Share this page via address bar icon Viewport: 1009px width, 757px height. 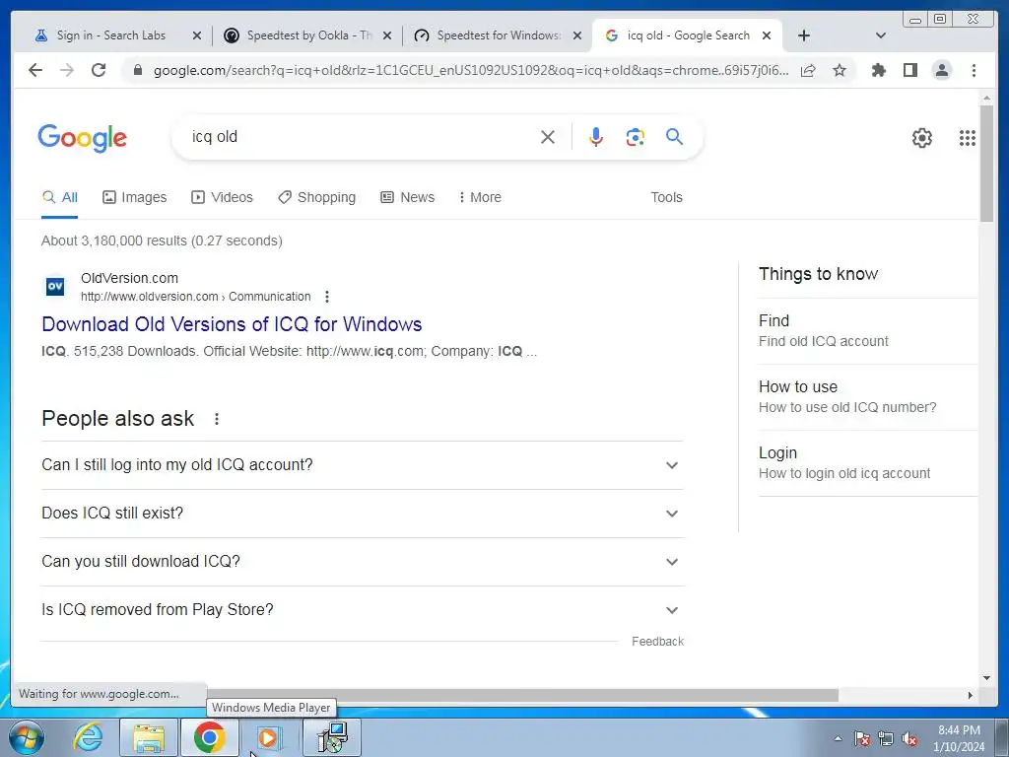[x=808, y=70]
